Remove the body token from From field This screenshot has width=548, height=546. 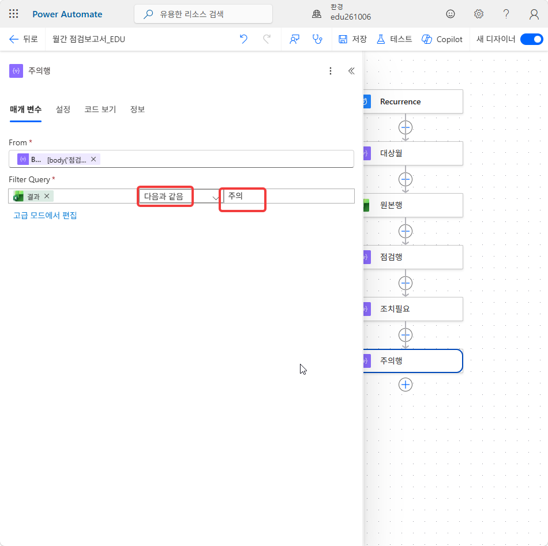(x=93, y=159)
